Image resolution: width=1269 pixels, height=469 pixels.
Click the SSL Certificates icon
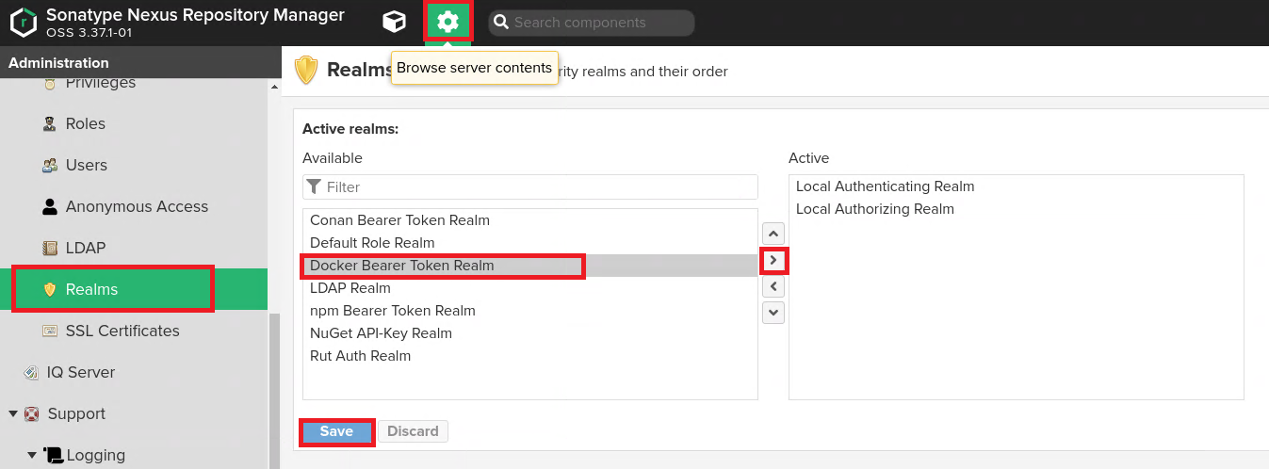click(50, 332)
